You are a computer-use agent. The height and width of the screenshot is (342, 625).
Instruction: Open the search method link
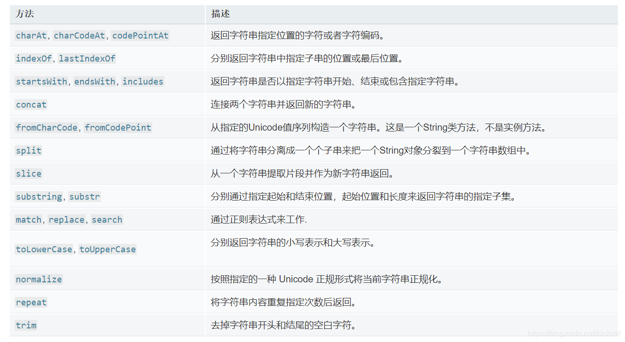click(107, 220)
